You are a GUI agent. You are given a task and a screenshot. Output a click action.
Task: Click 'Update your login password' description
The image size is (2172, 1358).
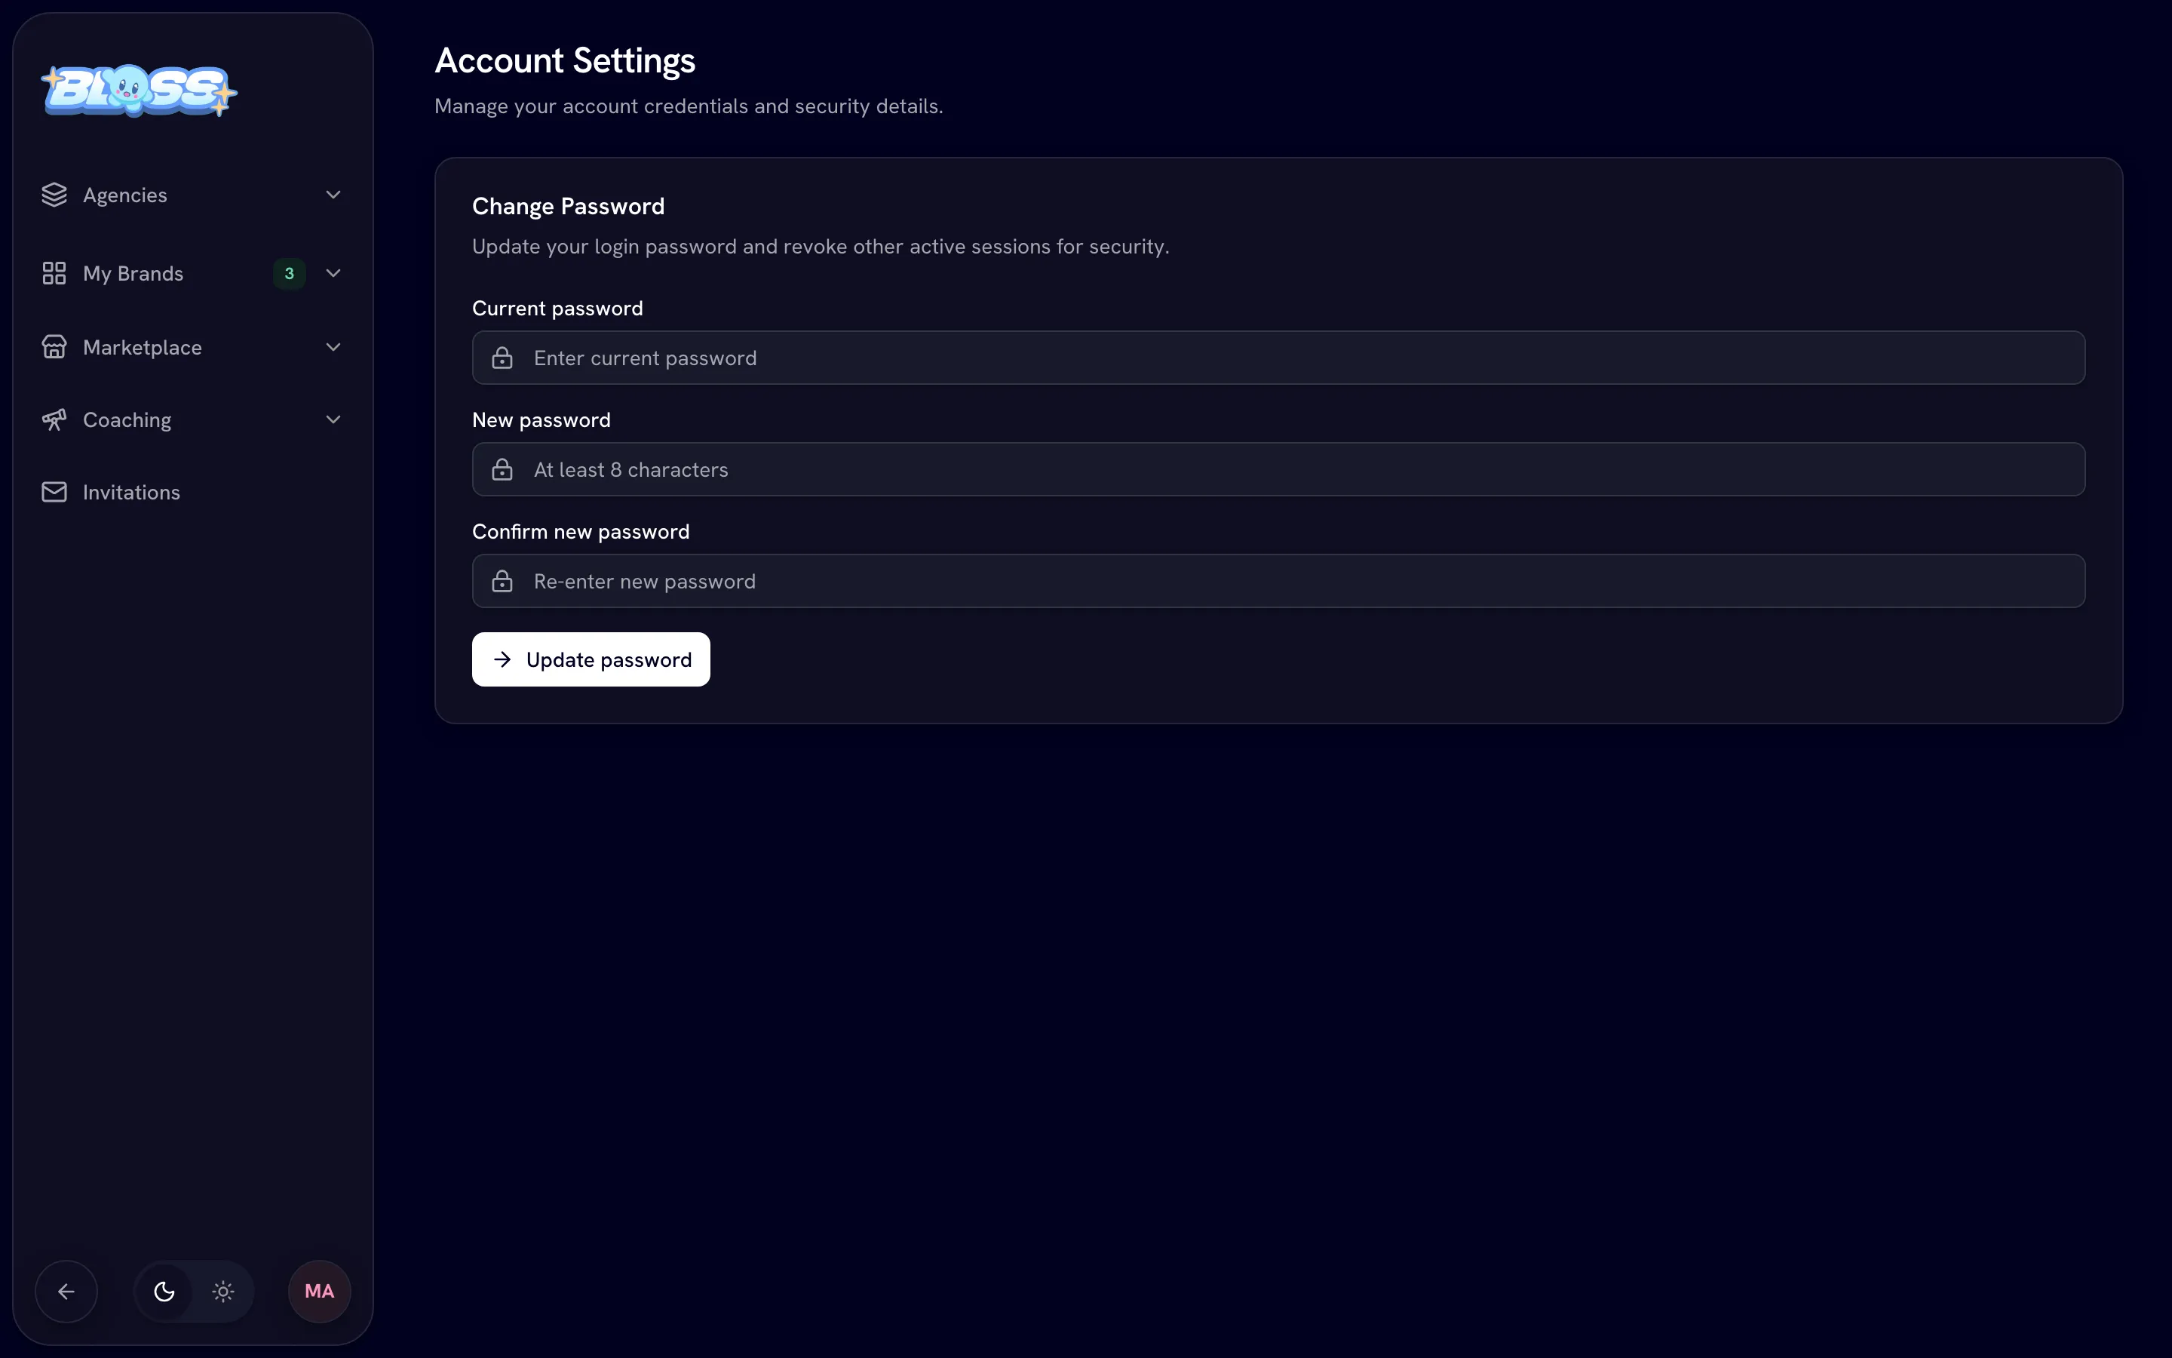821,246
